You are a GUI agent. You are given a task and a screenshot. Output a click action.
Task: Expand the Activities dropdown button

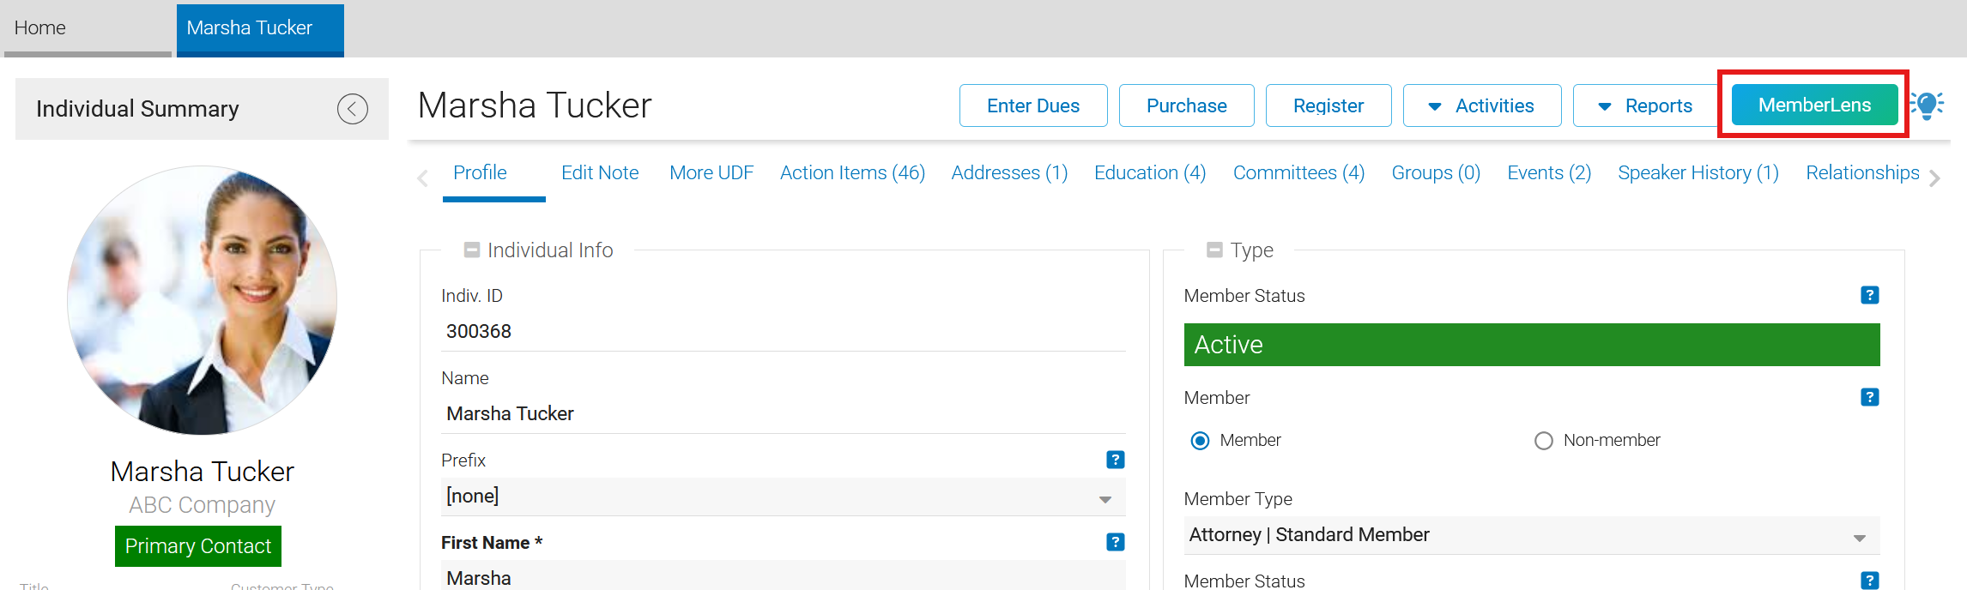(x=1482, y=105)
